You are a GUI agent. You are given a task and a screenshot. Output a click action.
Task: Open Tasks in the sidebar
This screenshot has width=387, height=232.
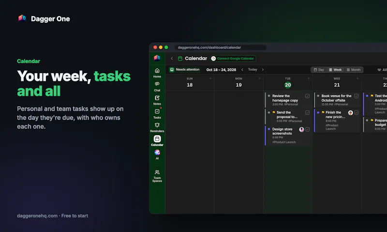coord(157,114)
